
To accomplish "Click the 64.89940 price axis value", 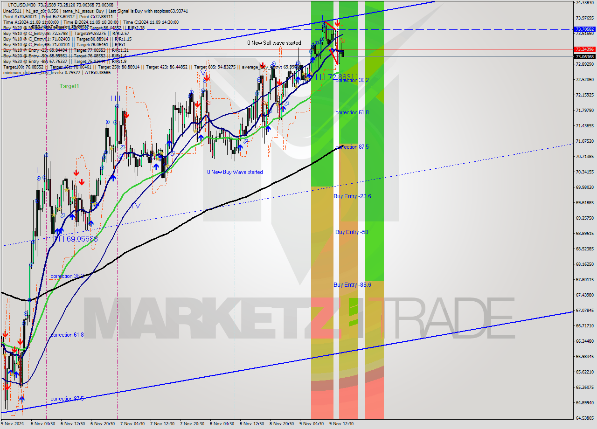I will click(584, 403).
